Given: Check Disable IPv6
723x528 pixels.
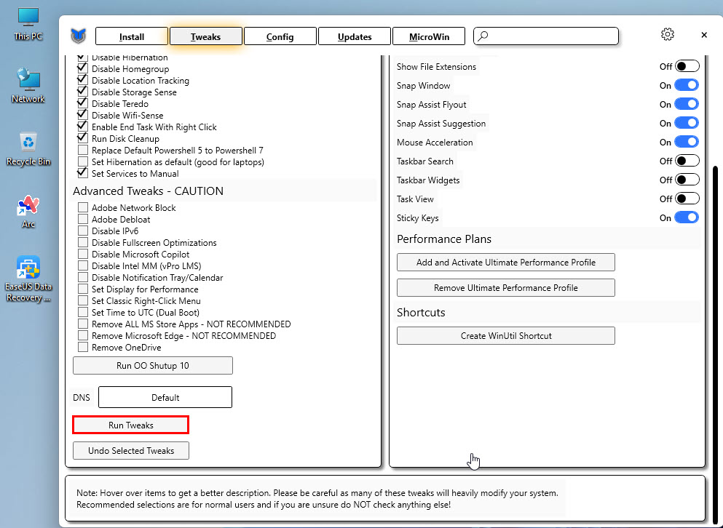Looking at the screenshot, I should 82,231.
